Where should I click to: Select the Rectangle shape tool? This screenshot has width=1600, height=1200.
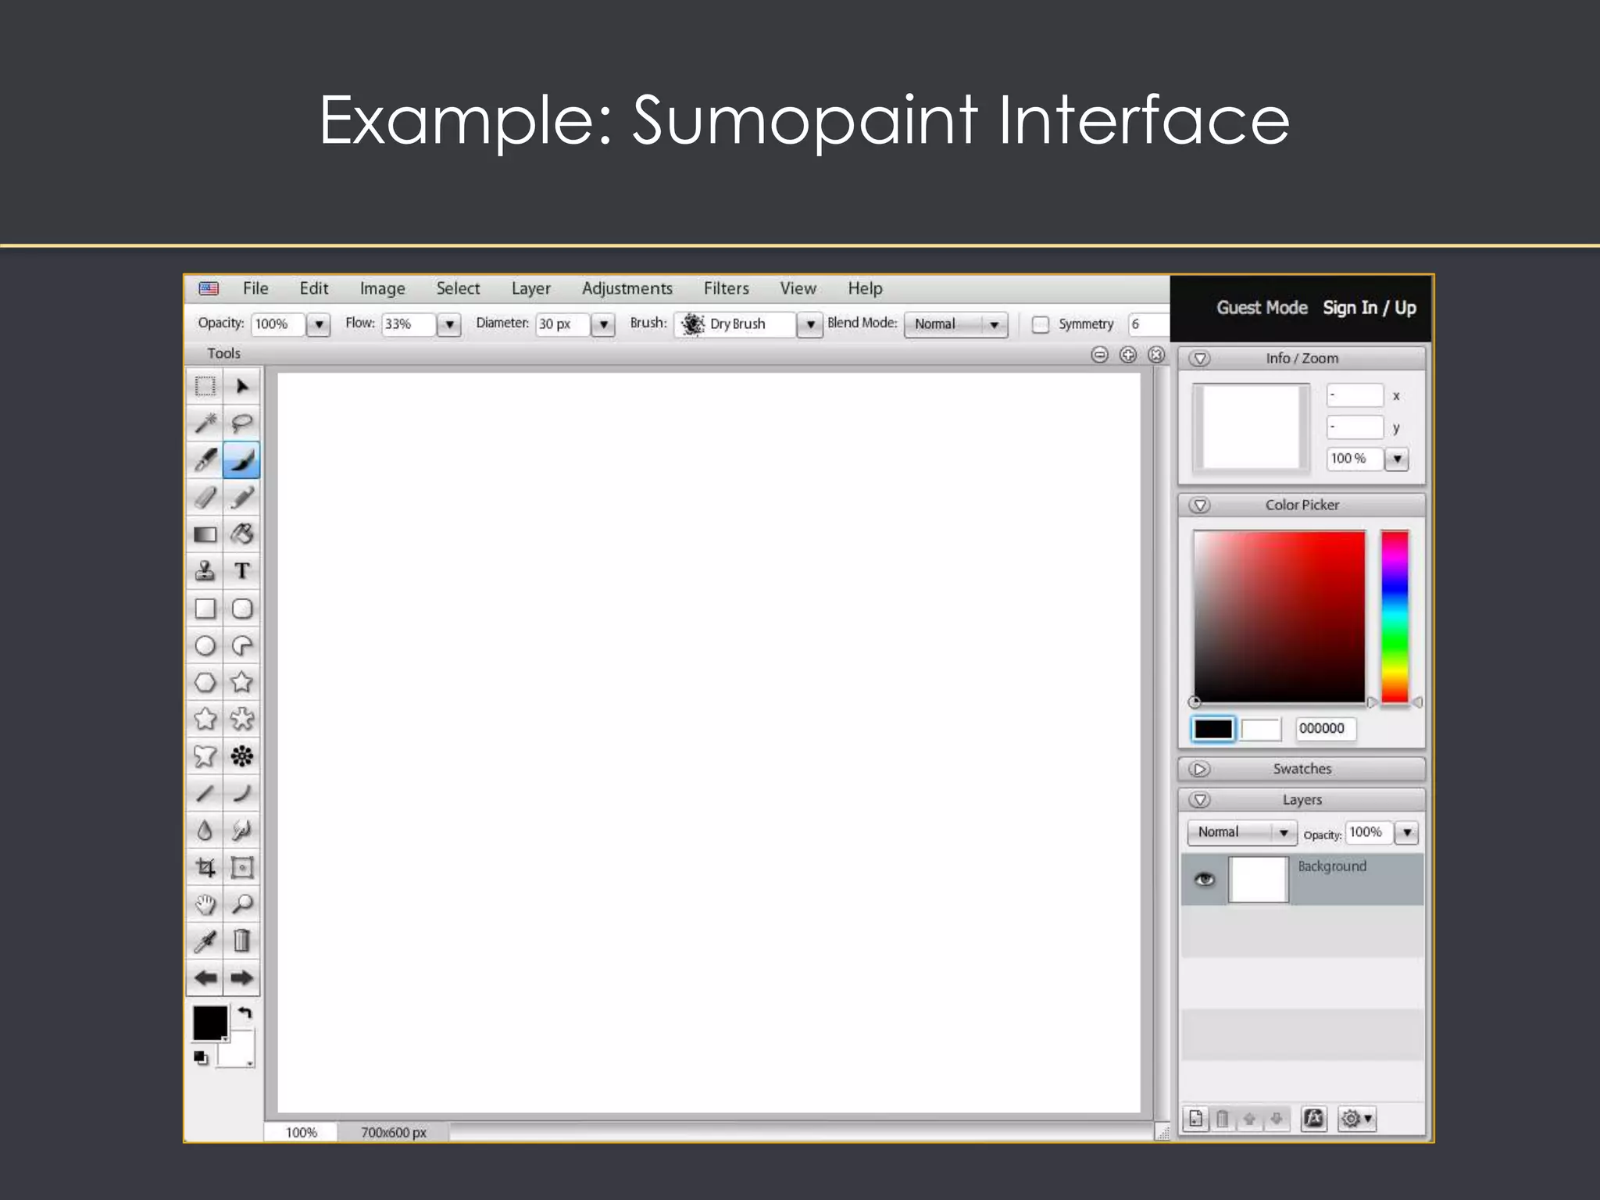(205, 609)
